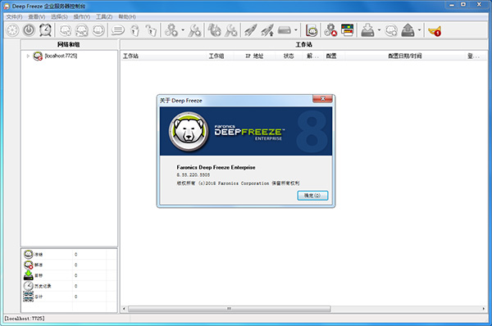Viewport: 492px width, 326px height.
Task: Click the power shutdown toolbar icon
Action: 29,30
